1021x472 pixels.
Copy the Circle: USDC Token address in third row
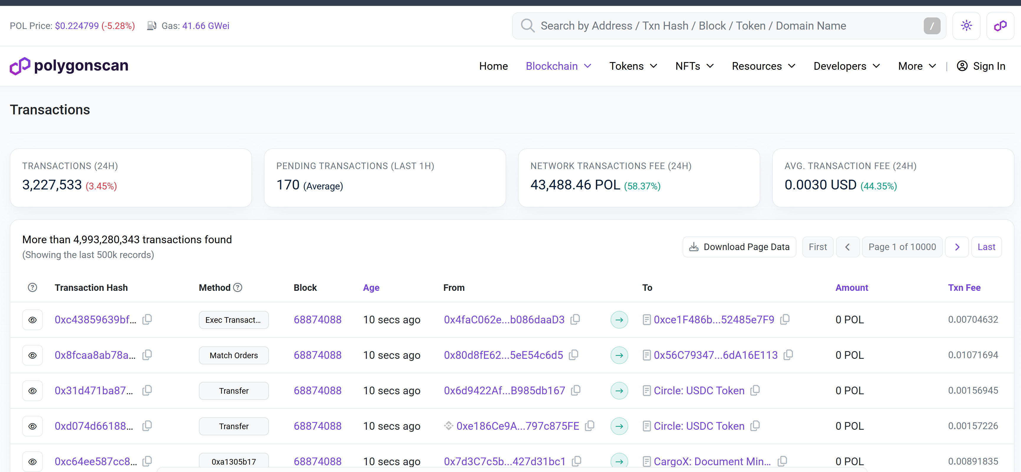pos(755,390)
